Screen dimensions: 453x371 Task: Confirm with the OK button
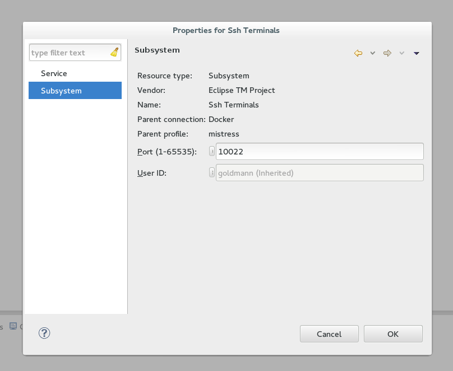(x=393, y=334)
